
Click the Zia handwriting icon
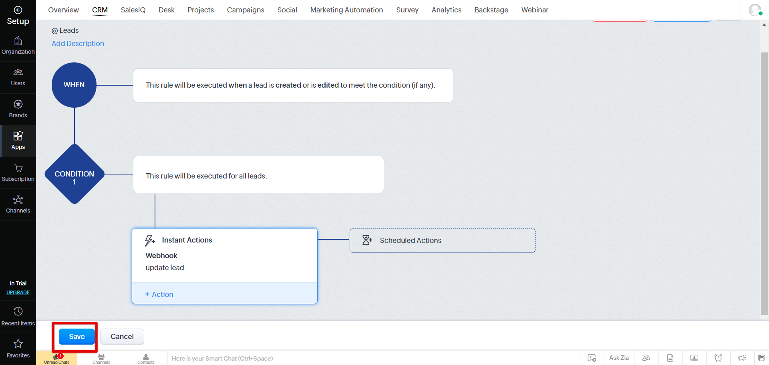[x=646, y=358]
